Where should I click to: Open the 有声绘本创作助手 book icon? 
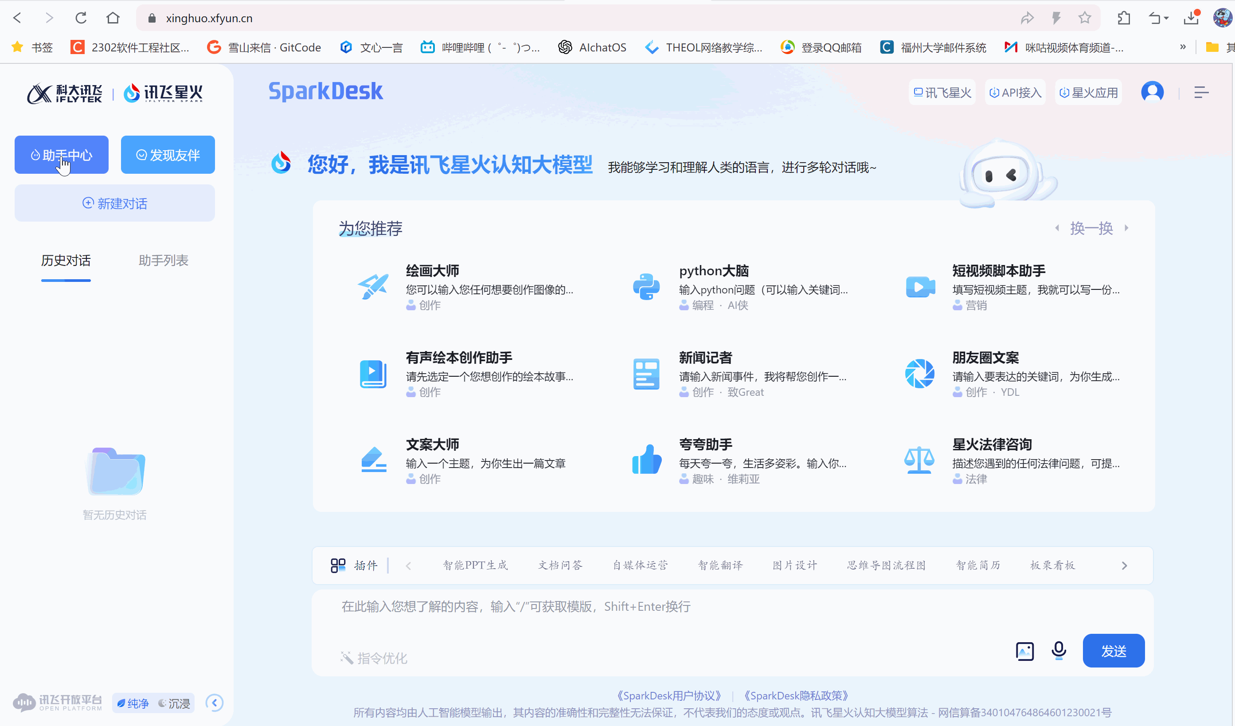pyautogui.click(x=373, y=373)
